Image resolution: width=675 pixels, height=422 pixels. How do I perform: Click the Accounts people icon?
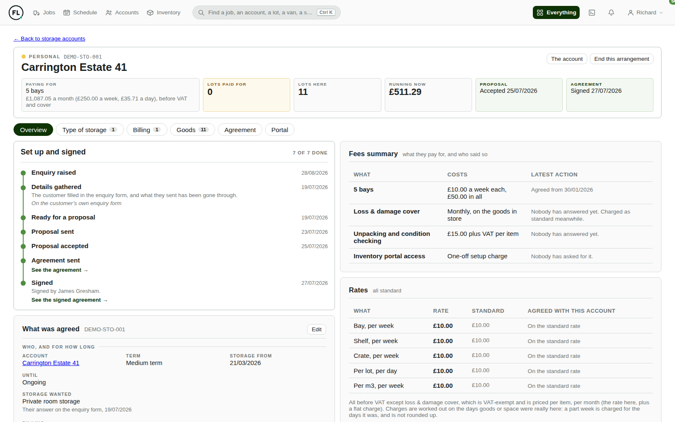coord(109,13)
